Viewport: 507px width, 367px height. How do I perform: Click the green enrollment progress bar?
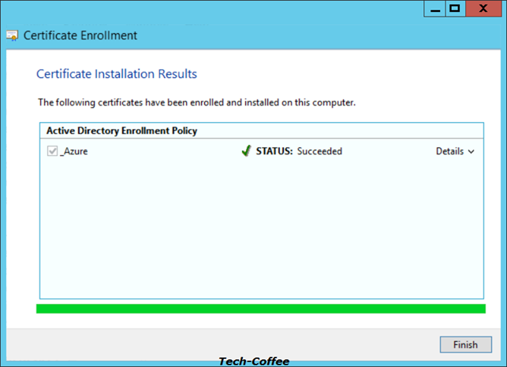coord(261,309)
